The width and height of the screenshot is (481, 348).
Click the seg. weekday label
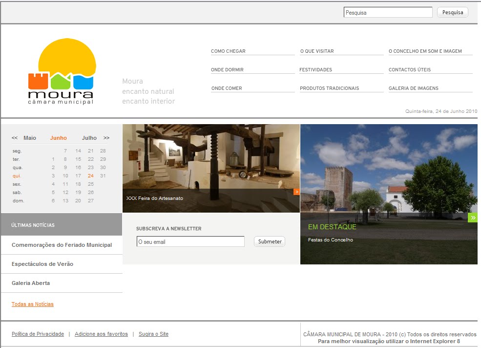17,151
